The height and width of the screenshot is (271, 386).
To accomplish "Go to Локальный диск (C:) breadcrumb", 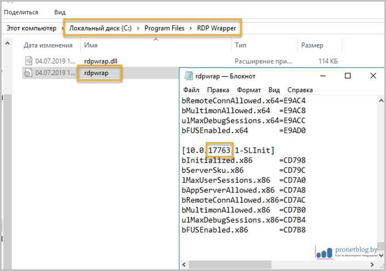I will coord(100,28).
